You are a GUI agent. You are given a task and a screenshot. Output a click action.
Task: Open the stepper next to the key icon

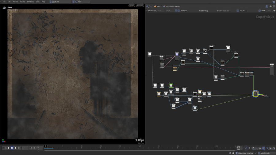point(250,148)
